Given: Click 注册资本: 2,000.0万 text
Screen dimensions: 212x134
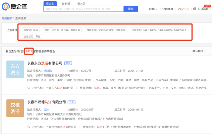Looking at the screenshot, I should pyautogui.click(x=80, y=110).
